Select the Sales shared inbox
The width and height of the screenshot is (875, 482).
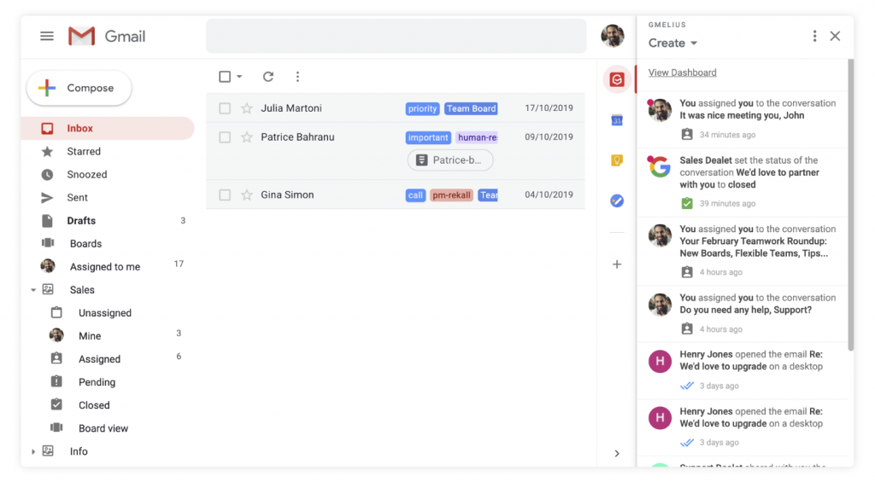click(x=82, y=290)
